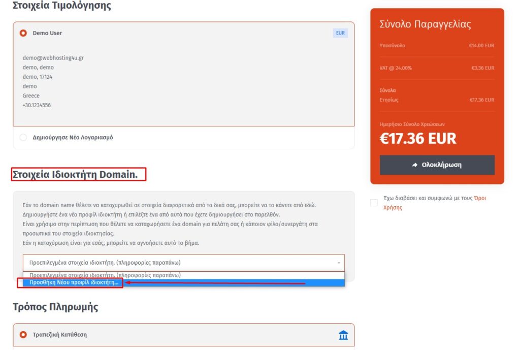Screen dimensions: 520x350
Task: Select Δημιούργησε Νέο Λογαριασμό radio option
Action: point(23,137)
